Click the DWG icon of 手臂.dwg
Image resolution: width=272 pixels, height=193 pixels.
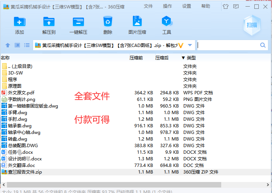click(x=4, y=112)
